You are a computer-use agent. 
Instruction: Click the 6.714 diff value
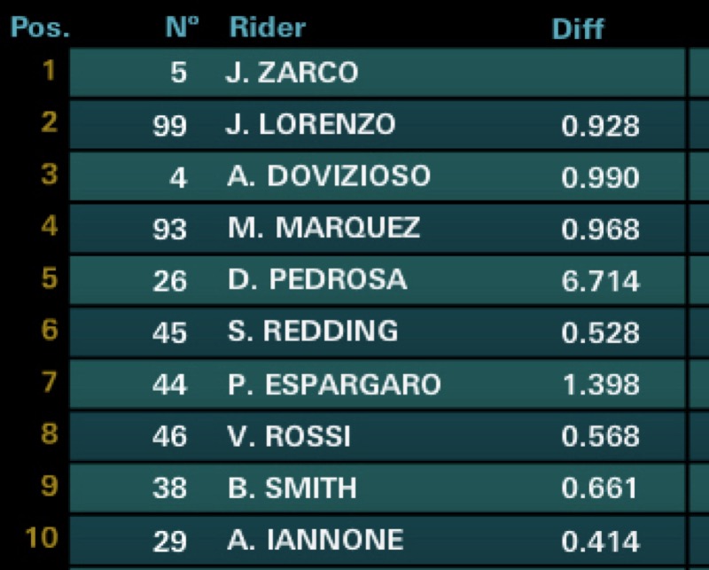coord(600,281)
